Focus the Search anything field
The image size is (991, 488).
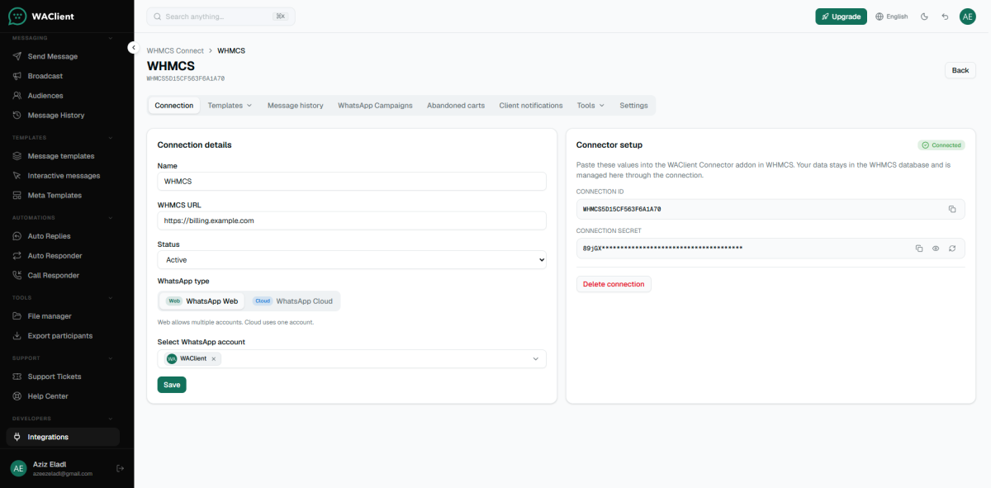pos(220,17)
